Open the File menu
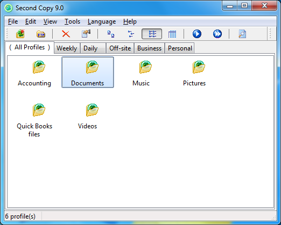The image size is (281, 225). (x=13, y=21)
